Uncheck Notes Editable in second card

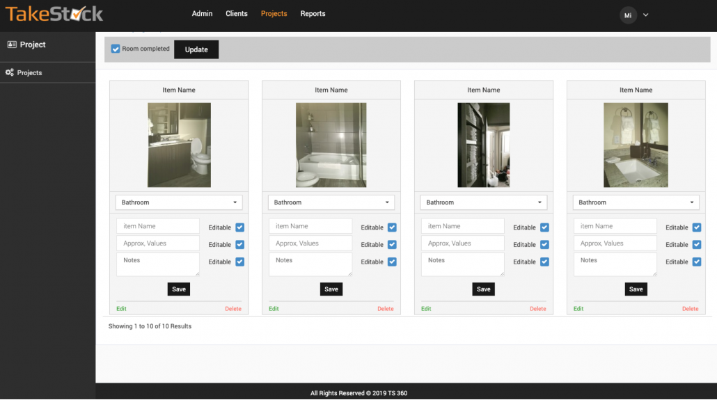click(392, 262)
